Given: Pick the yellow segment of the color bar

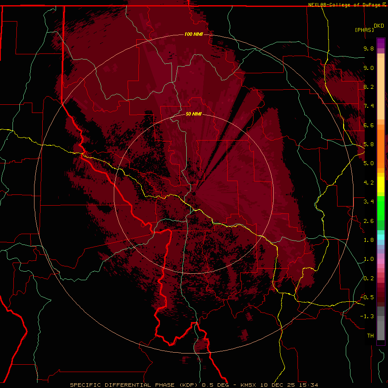Looking at the screenshot, I should coord(381,185).
